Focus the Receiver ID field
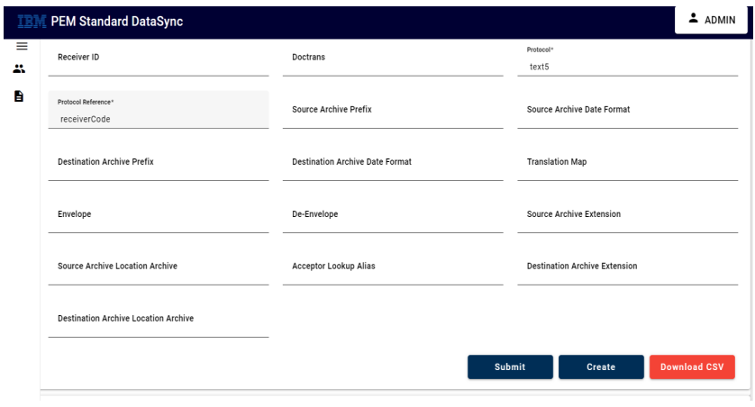 tap(159, 58)
